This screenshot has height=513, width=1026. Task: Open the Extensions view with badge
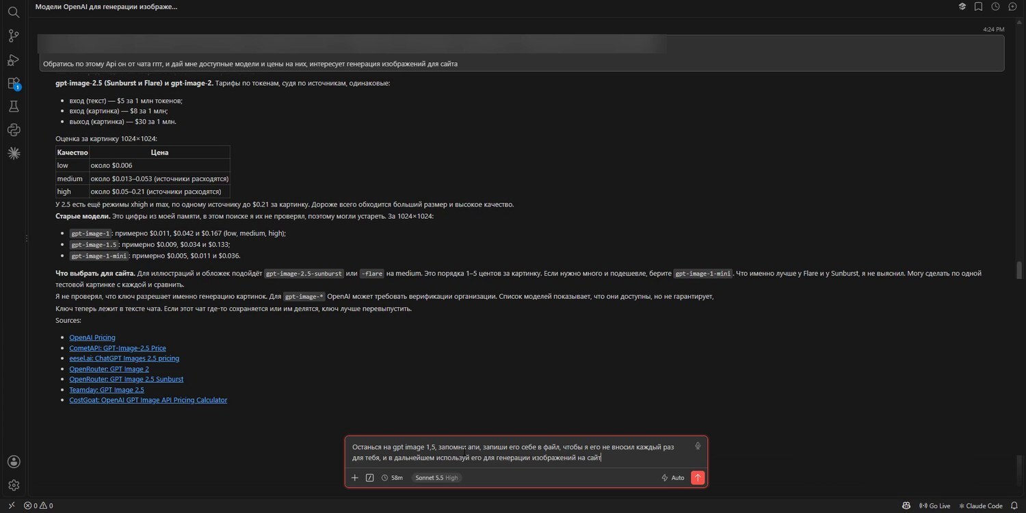coord(13,83)
